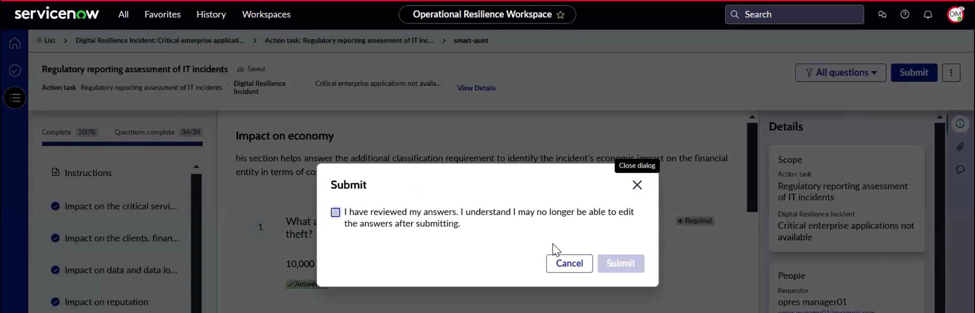Open the help question mark icon
975x313 pixels.
coord(905,14)
